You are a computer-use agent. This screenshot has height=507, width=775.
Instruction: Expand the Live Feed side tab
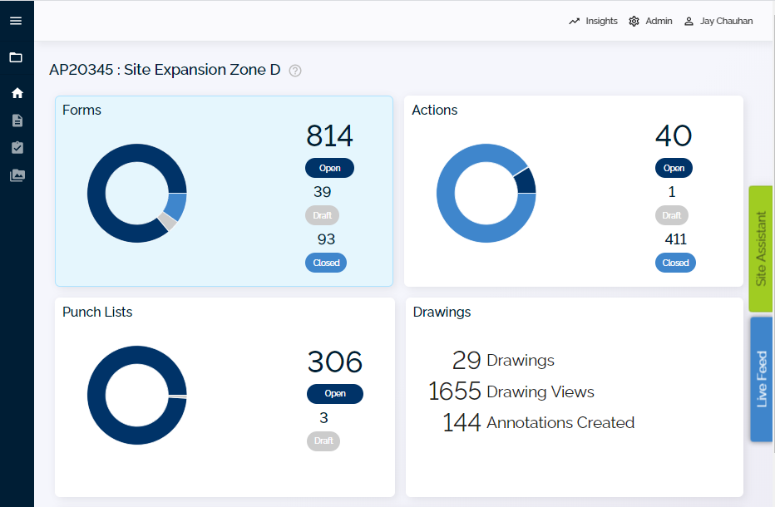[761, 379]
